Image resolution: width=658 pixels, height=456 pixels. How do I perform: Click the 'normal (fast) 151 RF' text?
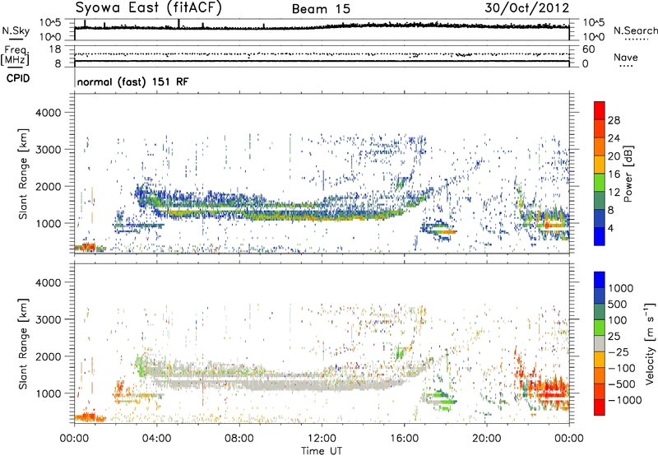pos(133,81)
